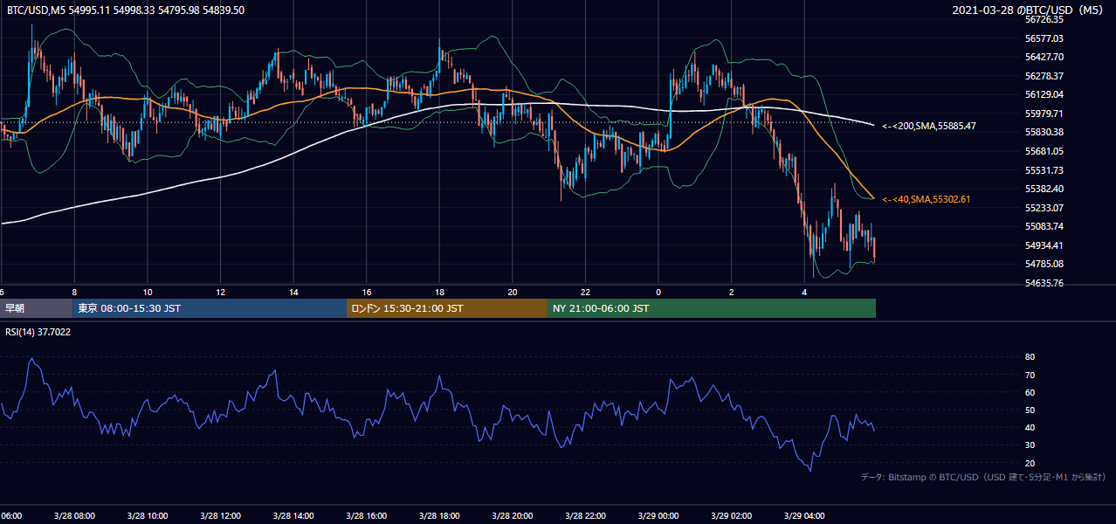This screenshot has width=1116, height=524.
Task: Click RSI scale level 80
Action: 1030,357
